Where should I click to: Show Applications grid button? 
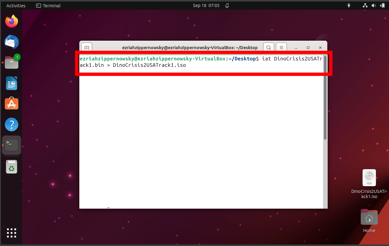tap(12, 233)
